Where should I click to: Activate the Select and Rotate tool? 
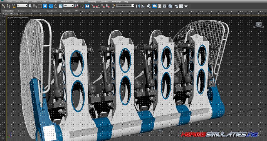56,6
